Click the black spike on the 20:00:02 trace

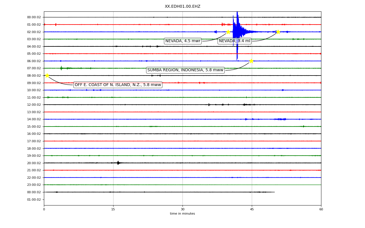pos(118,163)
